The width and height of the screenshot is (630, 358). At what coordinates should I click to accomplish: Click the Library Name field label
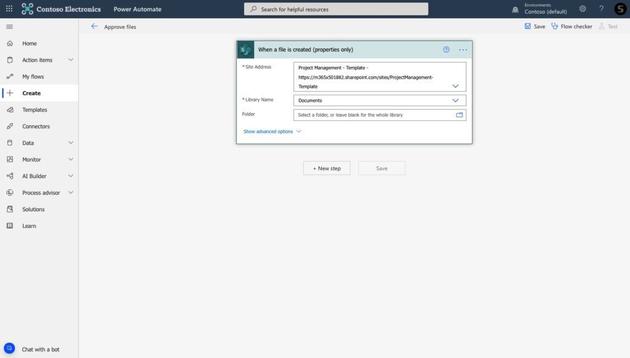tap(259, 99)
